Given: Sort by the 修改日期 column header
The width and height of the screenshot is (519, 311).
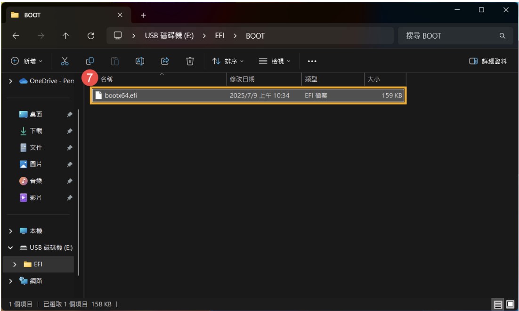Looking at the screenshot, I should (242, 79).
